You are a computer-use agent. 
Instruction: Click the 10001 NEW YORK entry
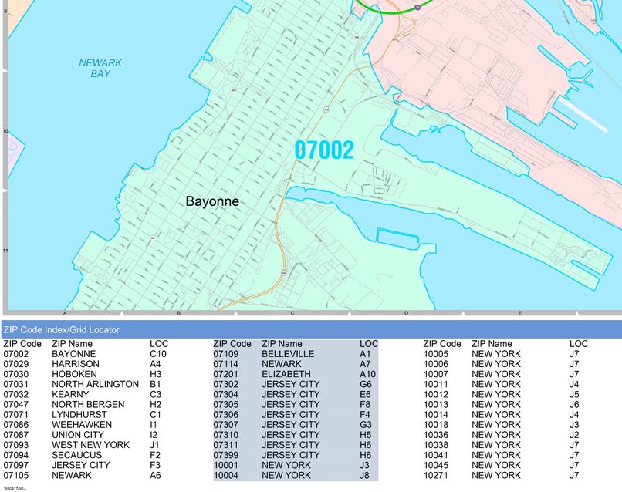296,465
